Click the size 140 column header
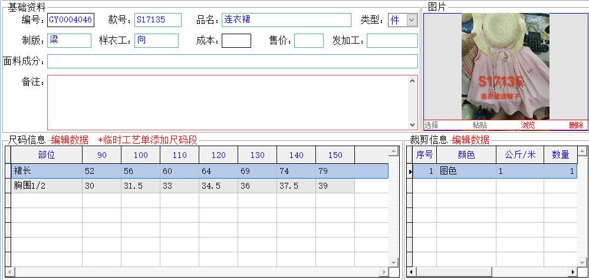The width and height of the screenshot is (589, 280). pos(297,155)
